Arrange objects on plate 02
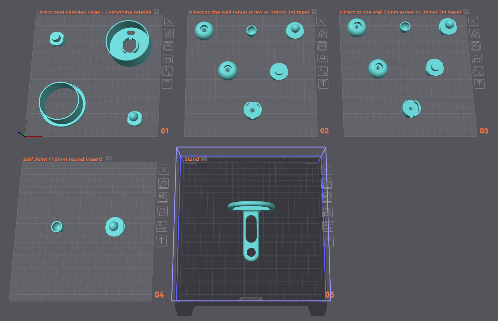This screenshot has height=321, width=498. point(322,46)
